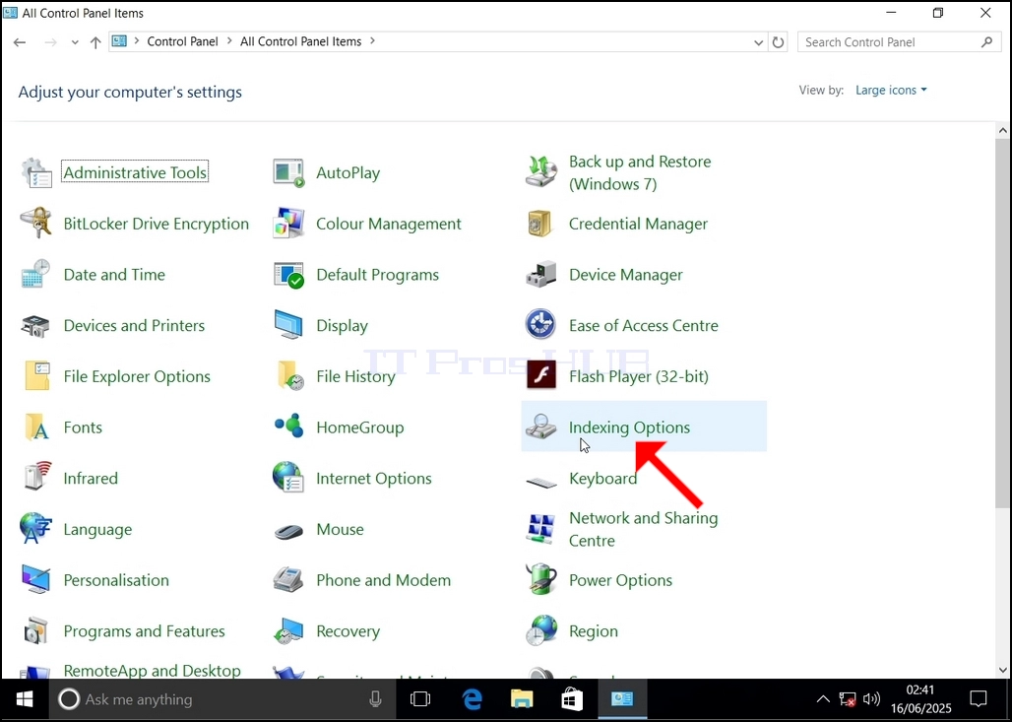
Task: Open the Date and Time icon
Action: tap(36, 275)
